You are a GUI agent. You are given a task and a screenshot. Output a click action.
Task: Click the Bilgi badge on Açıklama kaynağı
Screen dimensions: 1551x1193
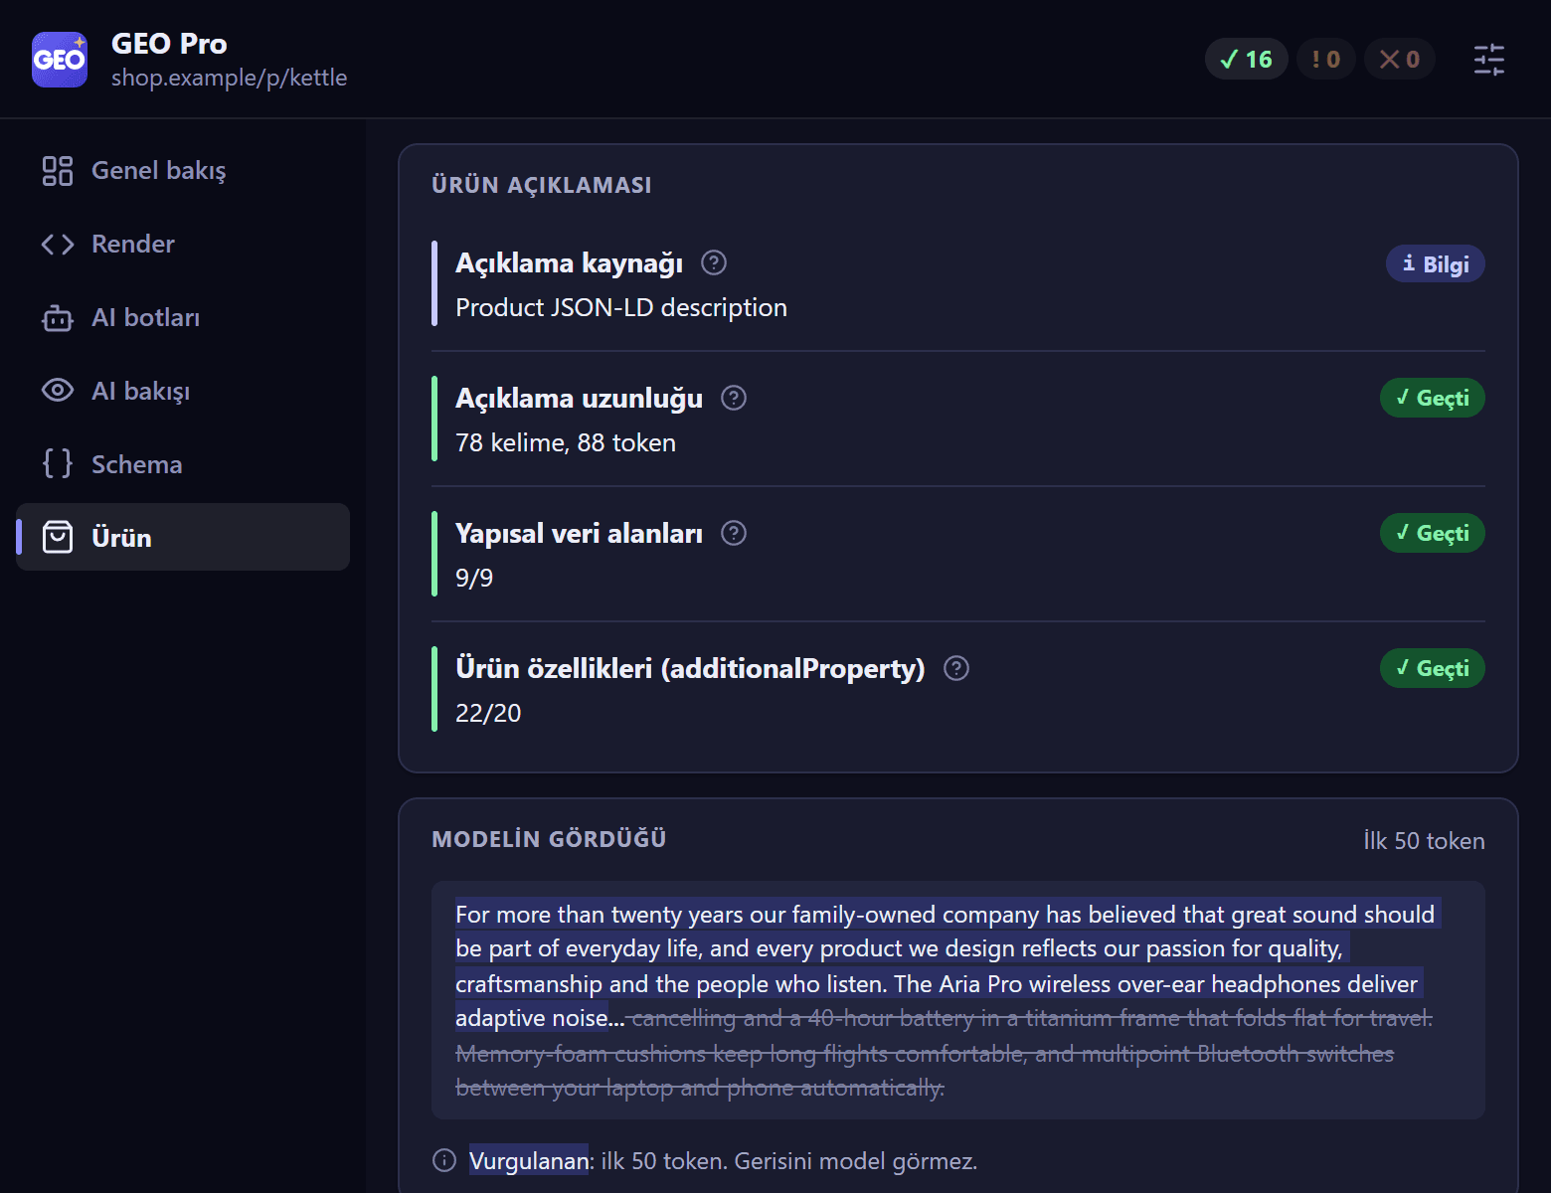[x=1436, y=263]
